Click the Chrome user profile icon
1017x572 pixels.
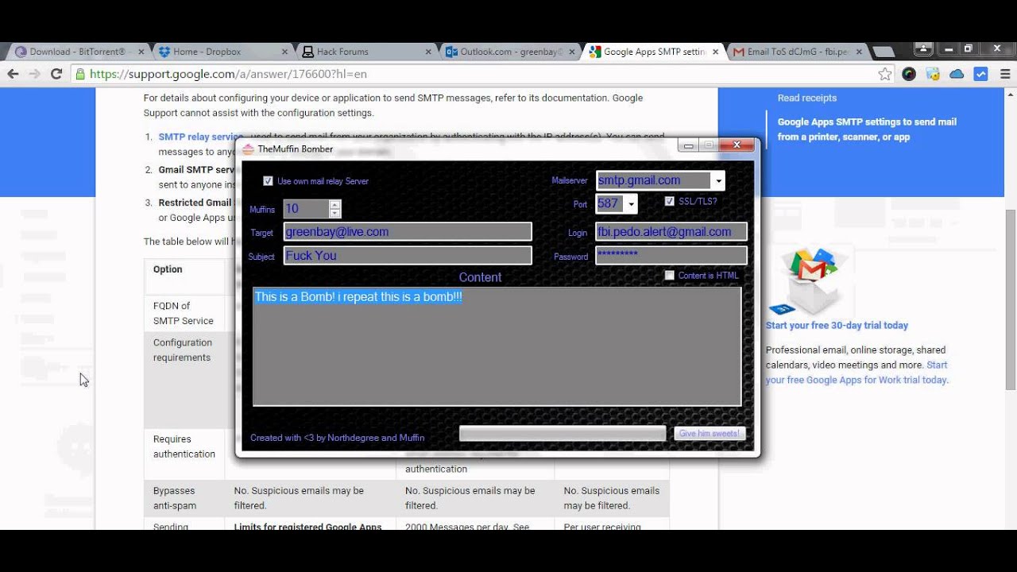click(x=923, y=49)
